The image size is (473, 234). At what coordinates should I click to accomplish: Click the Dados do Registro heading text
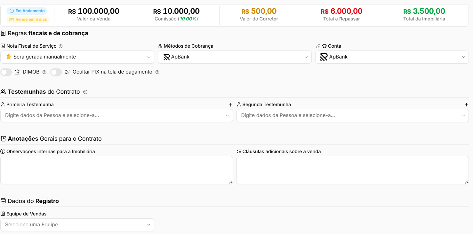[x=33, y=201]
